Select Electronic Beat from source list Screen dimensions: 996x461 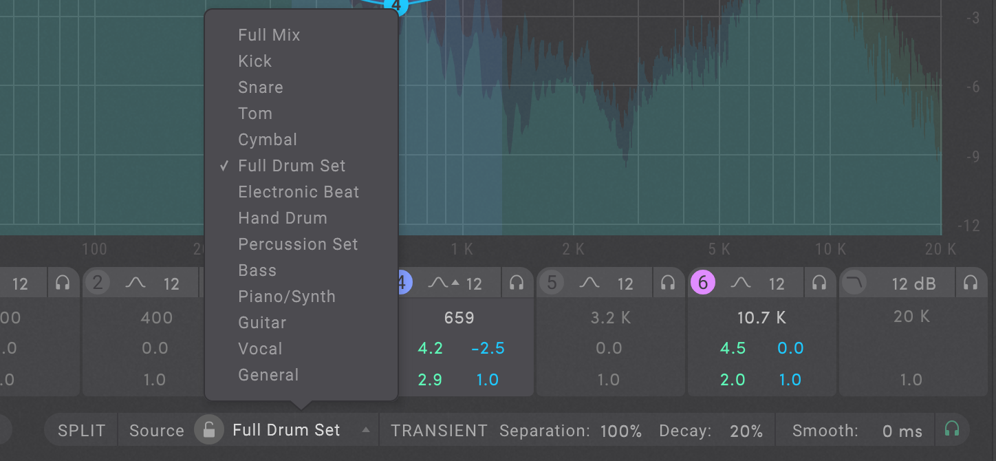(x=299, y=192)
